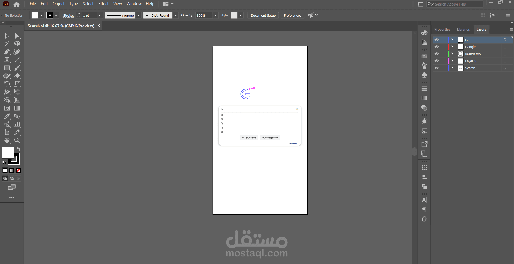Select the Rotate tool
Screen dimensions: 514x264
(7, 84)
